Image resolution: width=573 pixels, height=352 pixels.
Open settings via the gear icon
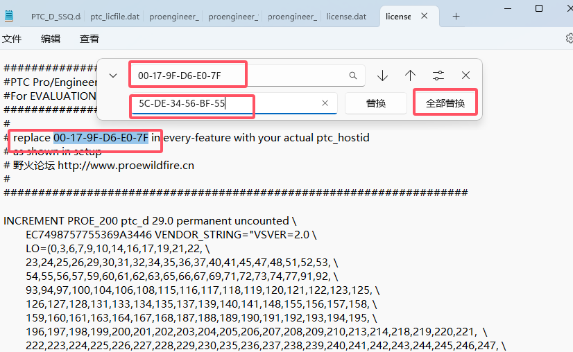[x=569, y=39]
